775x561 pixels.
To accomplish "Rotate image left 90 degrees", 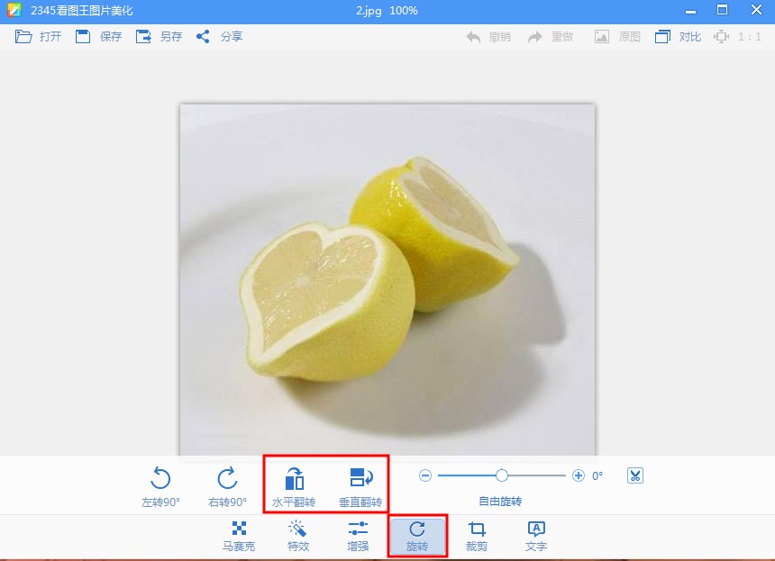I will (160, 485).
